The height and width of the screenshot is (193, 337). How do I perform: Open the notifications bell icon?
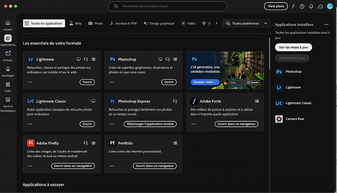tap(311, 6)
